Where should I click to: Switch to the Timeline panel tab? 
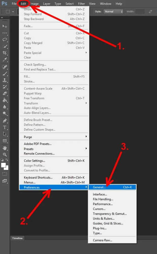coord(17,238)
